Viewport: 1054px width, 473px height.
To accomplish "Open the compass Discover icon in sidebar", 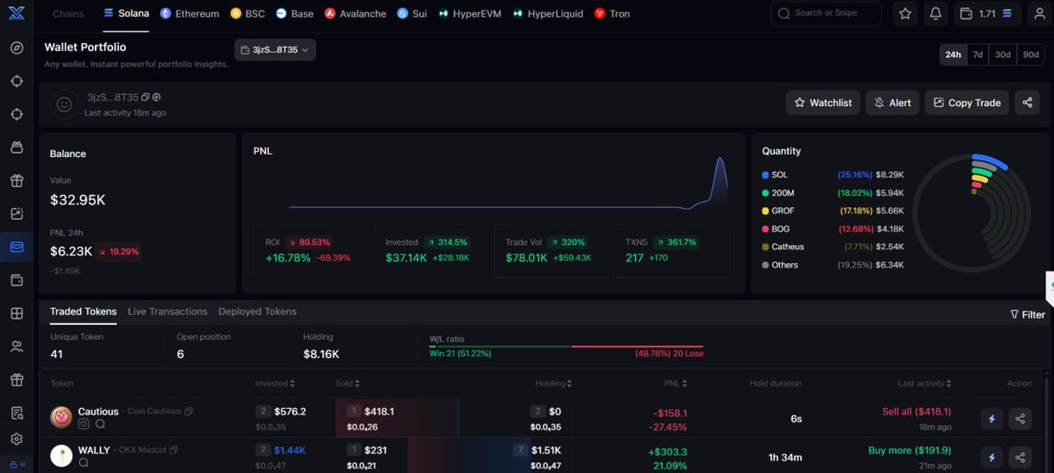I will pos(17,47).
